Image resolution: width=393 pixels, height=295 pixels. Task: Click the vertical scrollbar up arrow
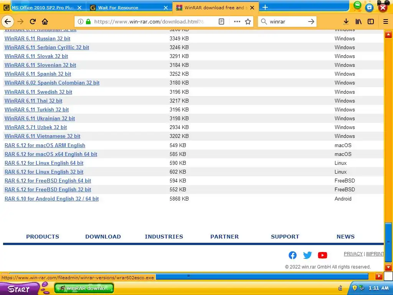388,34
